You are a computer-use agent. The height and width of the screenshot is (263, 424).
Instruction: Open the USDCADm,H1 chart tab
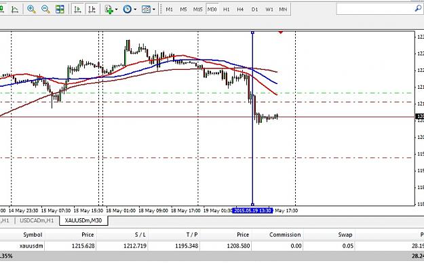coord(37,220)
